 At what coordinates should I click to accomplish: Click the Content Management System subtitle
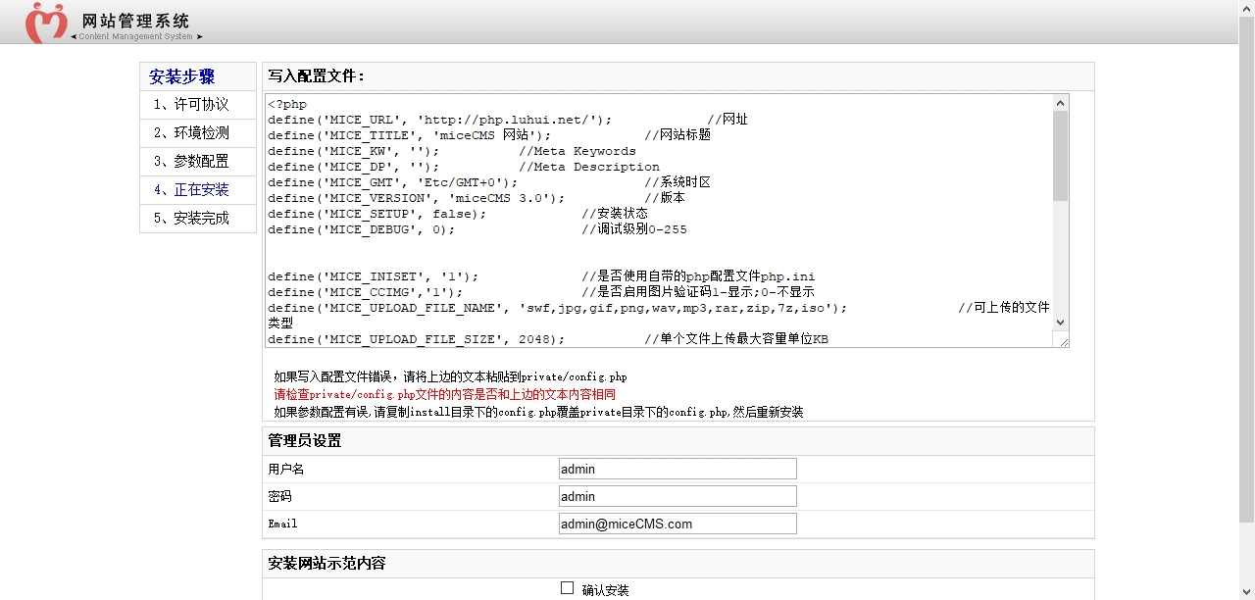pos(136,37)
